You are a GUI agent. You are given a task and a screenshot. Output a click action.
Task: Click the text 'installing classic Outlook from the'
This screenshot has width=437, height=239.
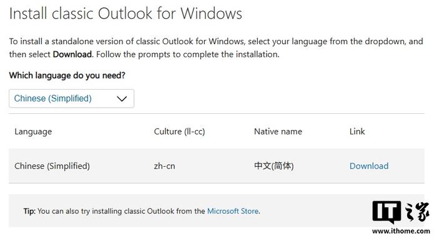[149, 211]
